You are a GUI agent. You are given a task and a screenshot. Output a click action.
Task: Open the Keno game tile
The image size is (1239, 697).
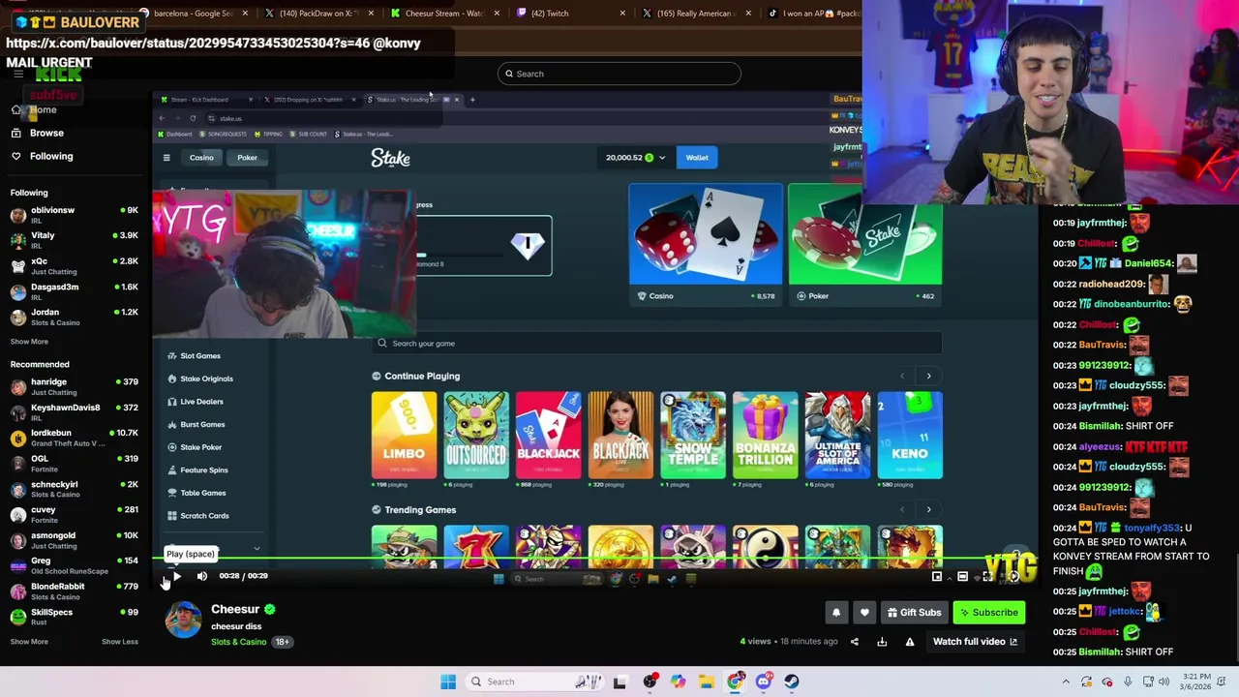(x=910, y=436)
